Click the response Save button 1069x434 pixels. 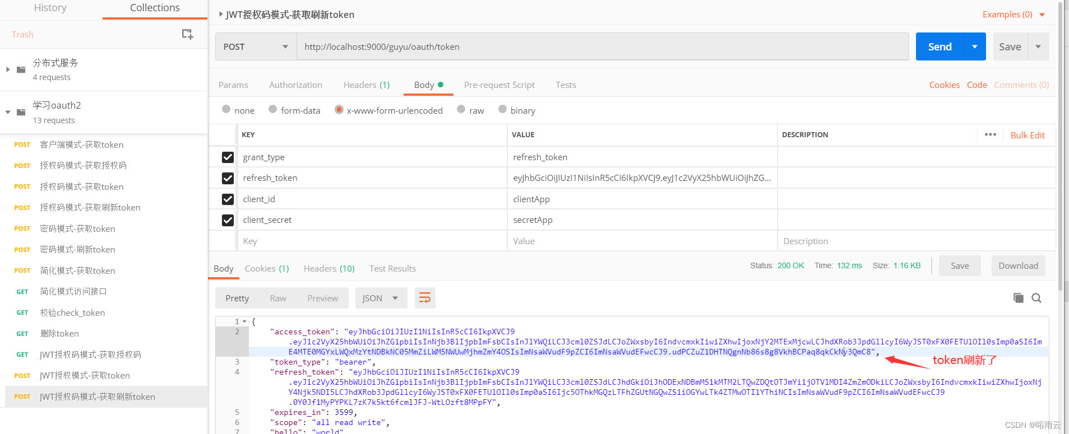960,265
